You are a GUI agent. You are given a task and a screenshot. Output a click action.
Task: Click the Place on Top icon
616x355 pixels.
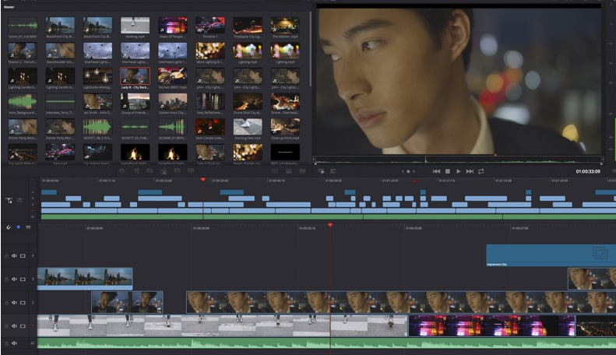pos(178,170)
